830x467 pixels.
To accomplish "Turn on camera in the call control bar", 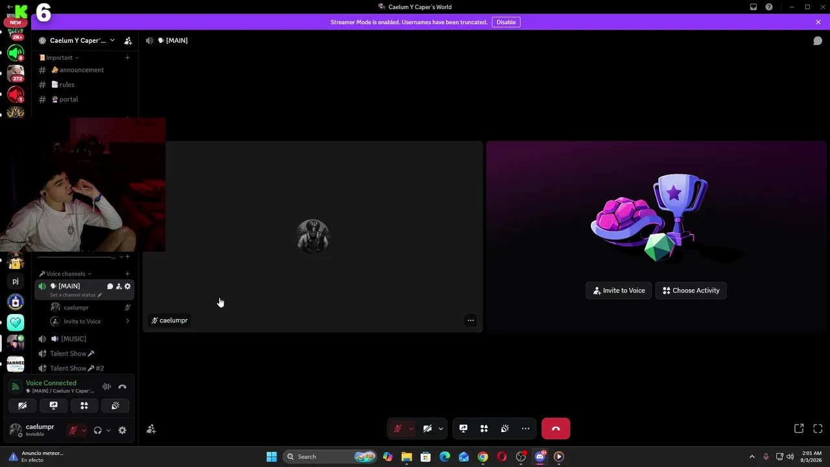I will 427,429.
